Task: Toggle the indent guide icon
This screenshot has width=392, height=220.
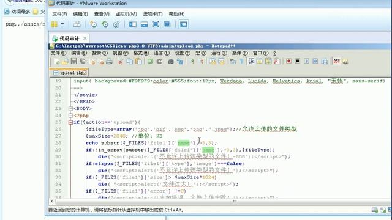Action: 251,61
